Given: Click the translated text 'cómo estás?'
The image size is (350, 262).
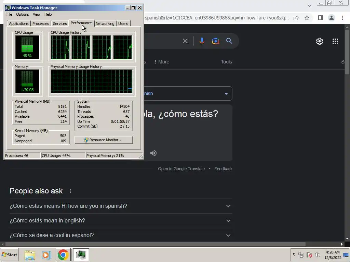Looking at the screenshot, I should 188,114.
